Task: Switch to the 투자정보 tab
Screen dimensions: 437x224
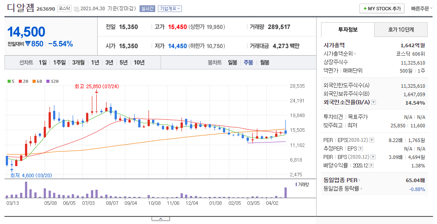Action: tap(347, 29)
